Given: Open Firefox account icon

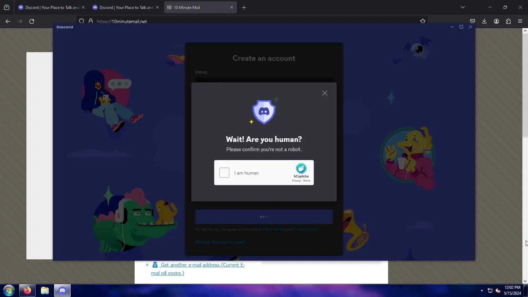Looking at the screenshot, I should (496, 21).
